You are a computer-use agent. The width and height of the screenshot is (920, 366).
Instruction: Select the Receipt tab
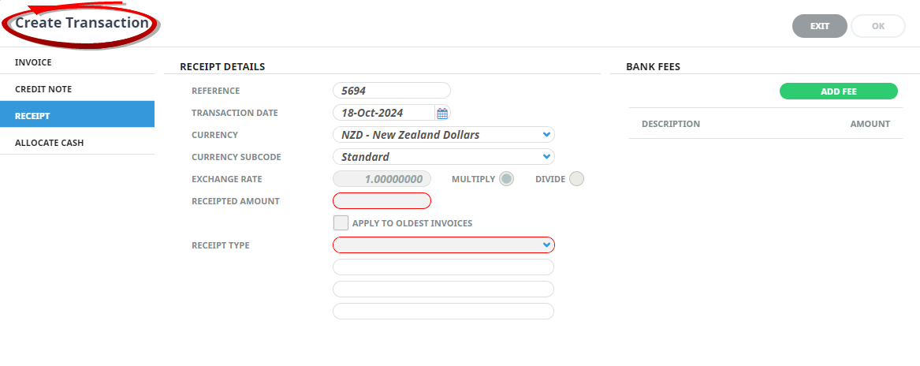point(77,116)
